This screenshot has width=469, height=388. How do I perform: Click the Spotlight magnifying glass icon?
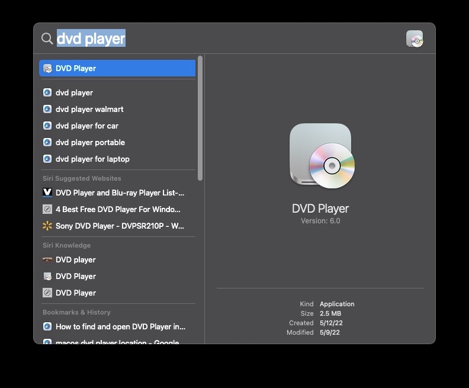tap(47, 39)
